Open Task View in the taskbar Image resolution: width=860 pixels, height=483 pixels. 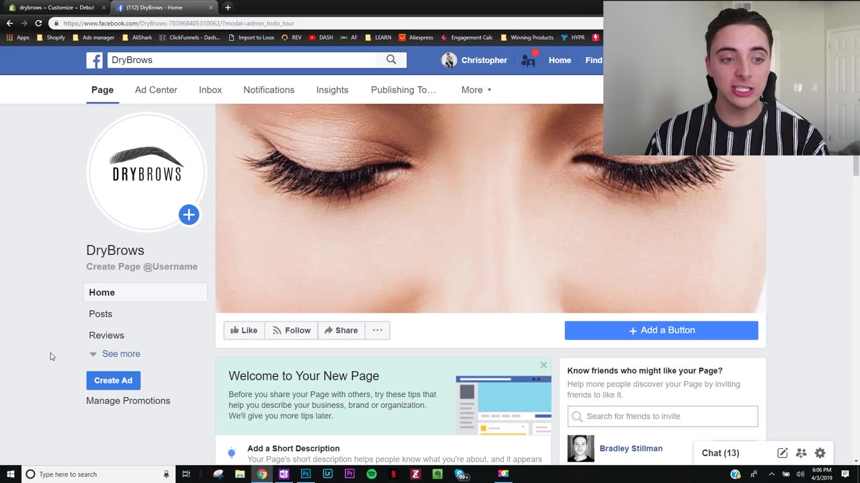(x=186, y=474)
